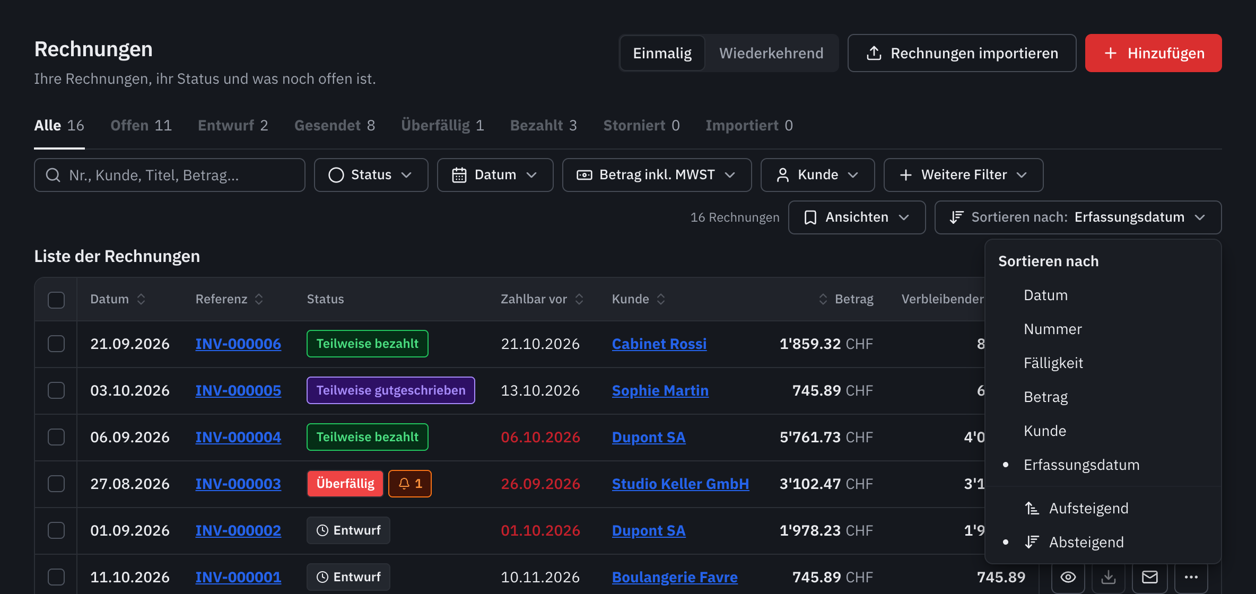Click the eye preview icon for INV-000001

tap(1068, 577)
